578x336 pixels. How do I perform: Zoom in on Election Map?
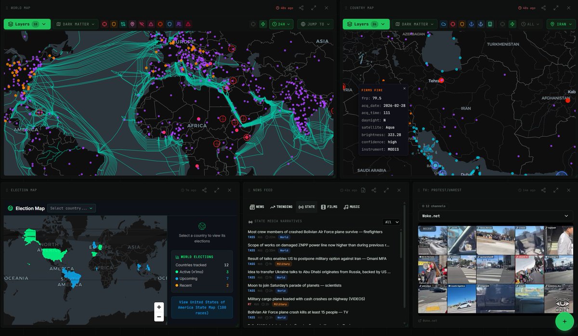159,307
